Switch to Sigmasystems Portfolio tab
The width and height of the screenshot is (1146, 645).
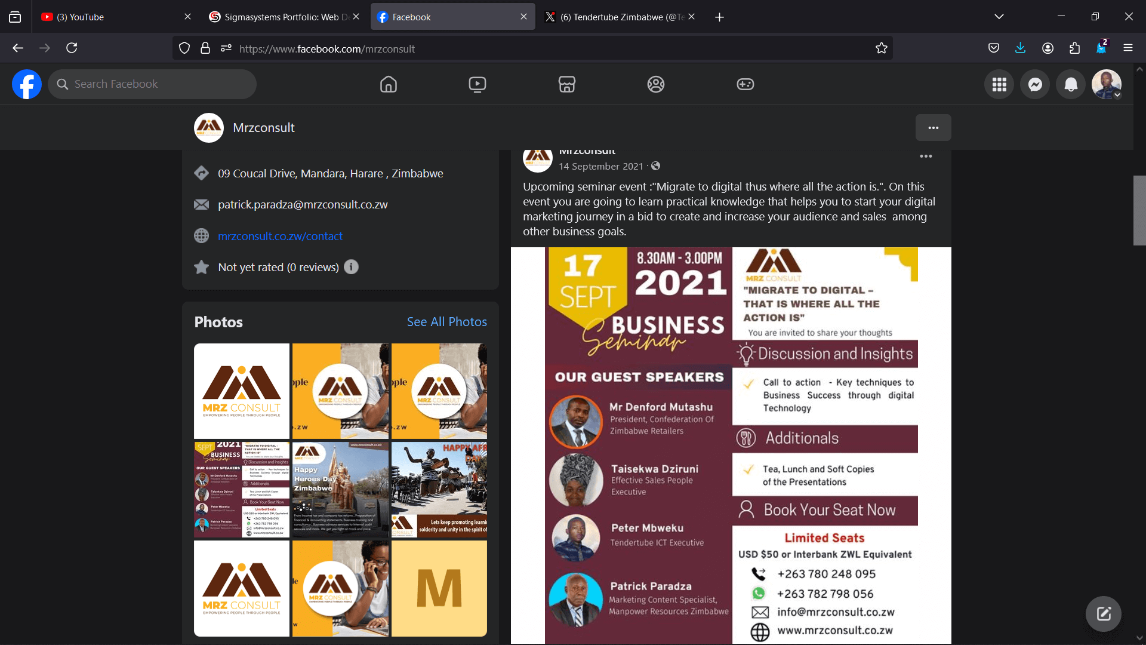[281, 17]
